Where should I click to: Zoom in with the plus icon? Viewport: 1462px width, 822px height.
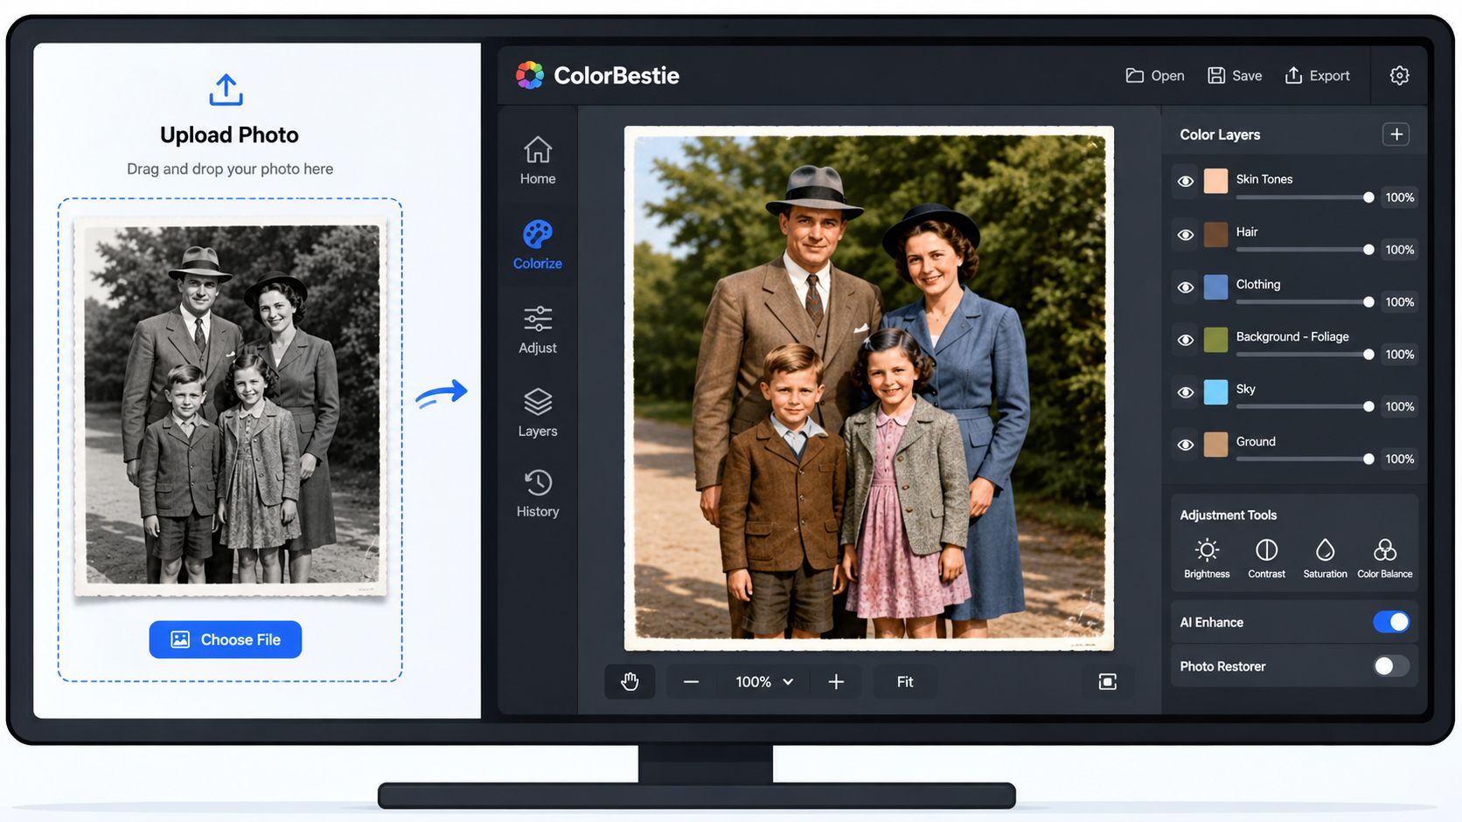tap(836, 681)
